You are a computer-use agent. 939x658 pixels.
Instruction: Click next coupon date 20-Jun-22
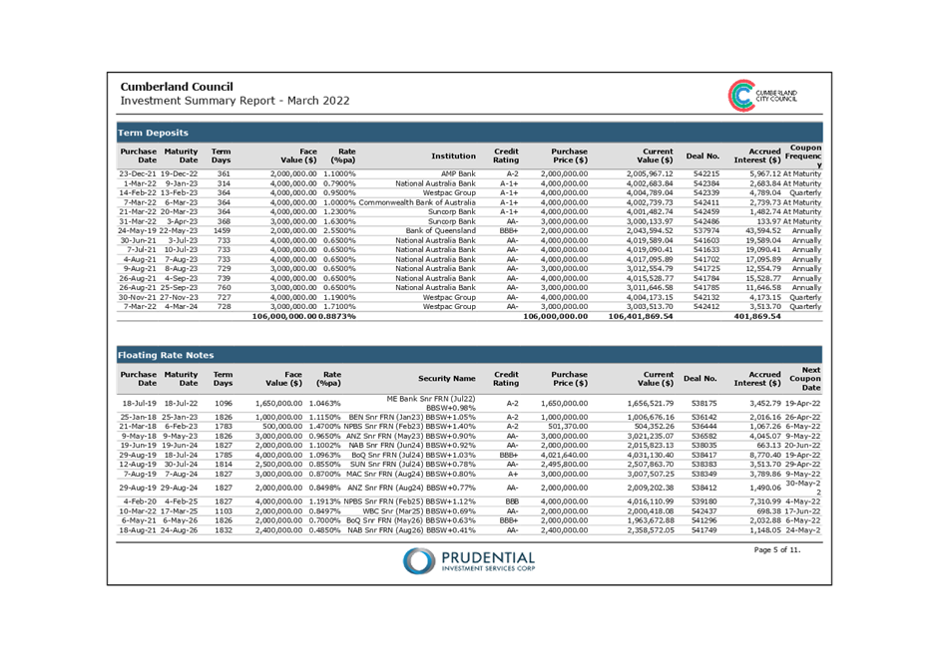coord(802,446)
